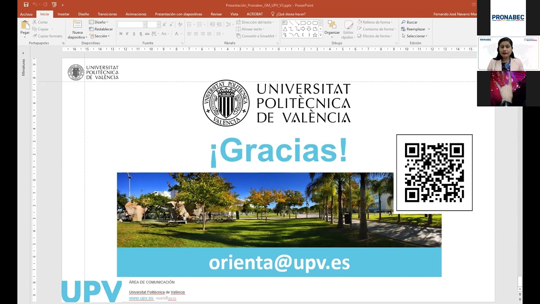Screen dimensions: 540x304
Task: Center the text
Action: click(x=196, y=34)
